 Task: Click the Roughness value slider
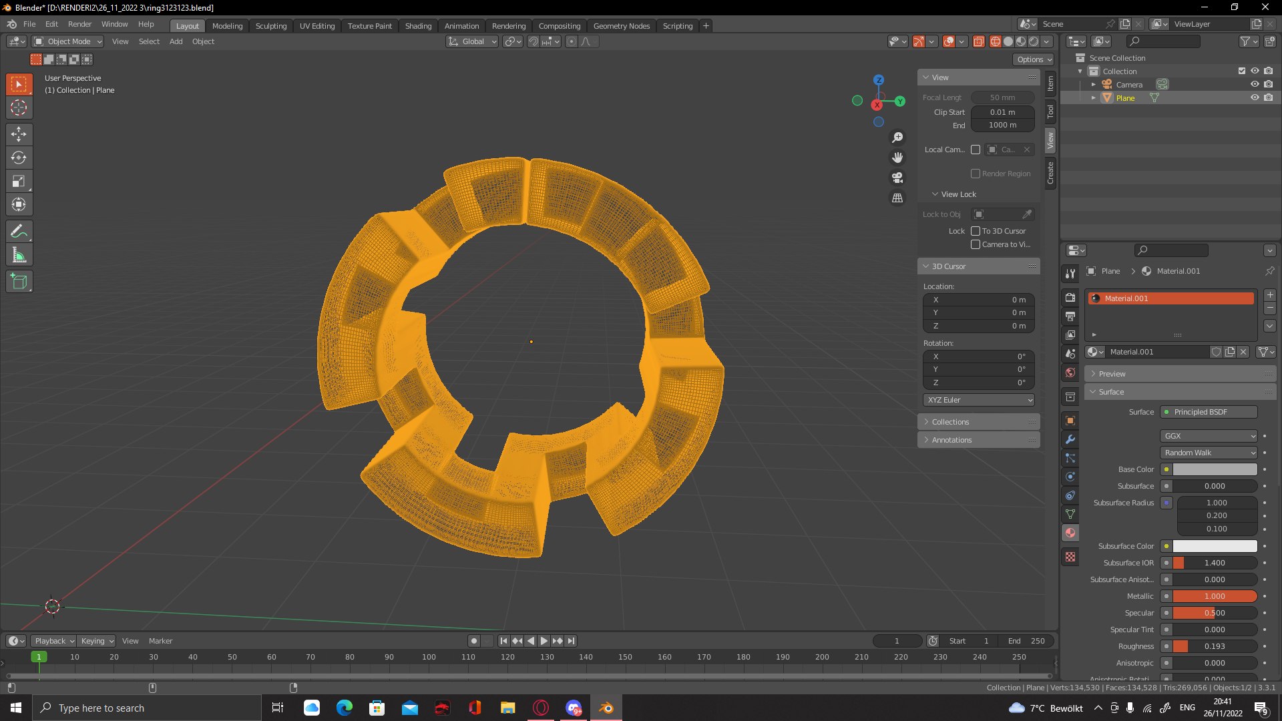(1215, 646)
